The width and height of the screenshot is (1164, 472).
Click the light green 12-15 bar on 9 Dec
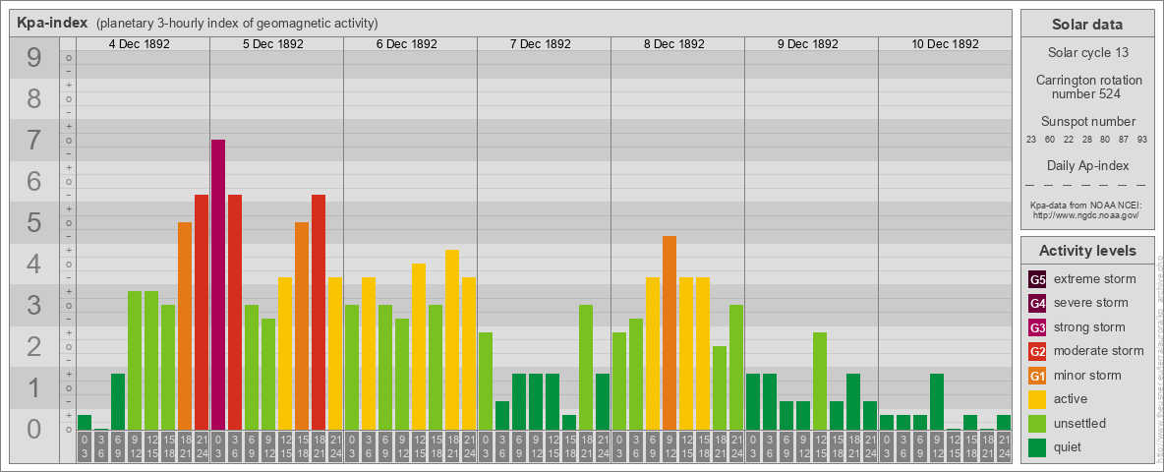point(820,382)
